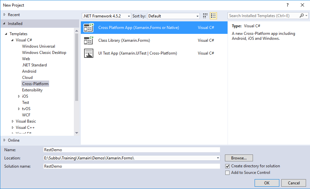Expand the Recent section
Image resolution: width=310 pixels, height=189 pixels.
pyautogui.click(x=4, y=14)
